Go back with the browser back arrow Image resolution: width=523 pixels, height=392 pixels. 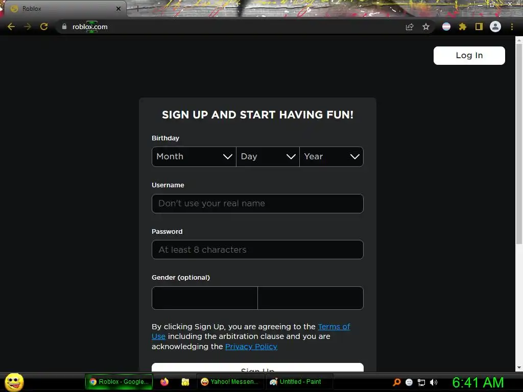point(11,27)
